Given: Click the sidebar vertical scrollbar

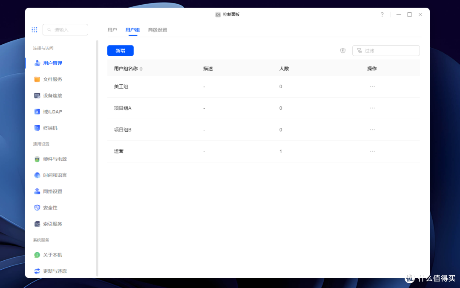Looking at the screenshot, I should coord(97,158).
